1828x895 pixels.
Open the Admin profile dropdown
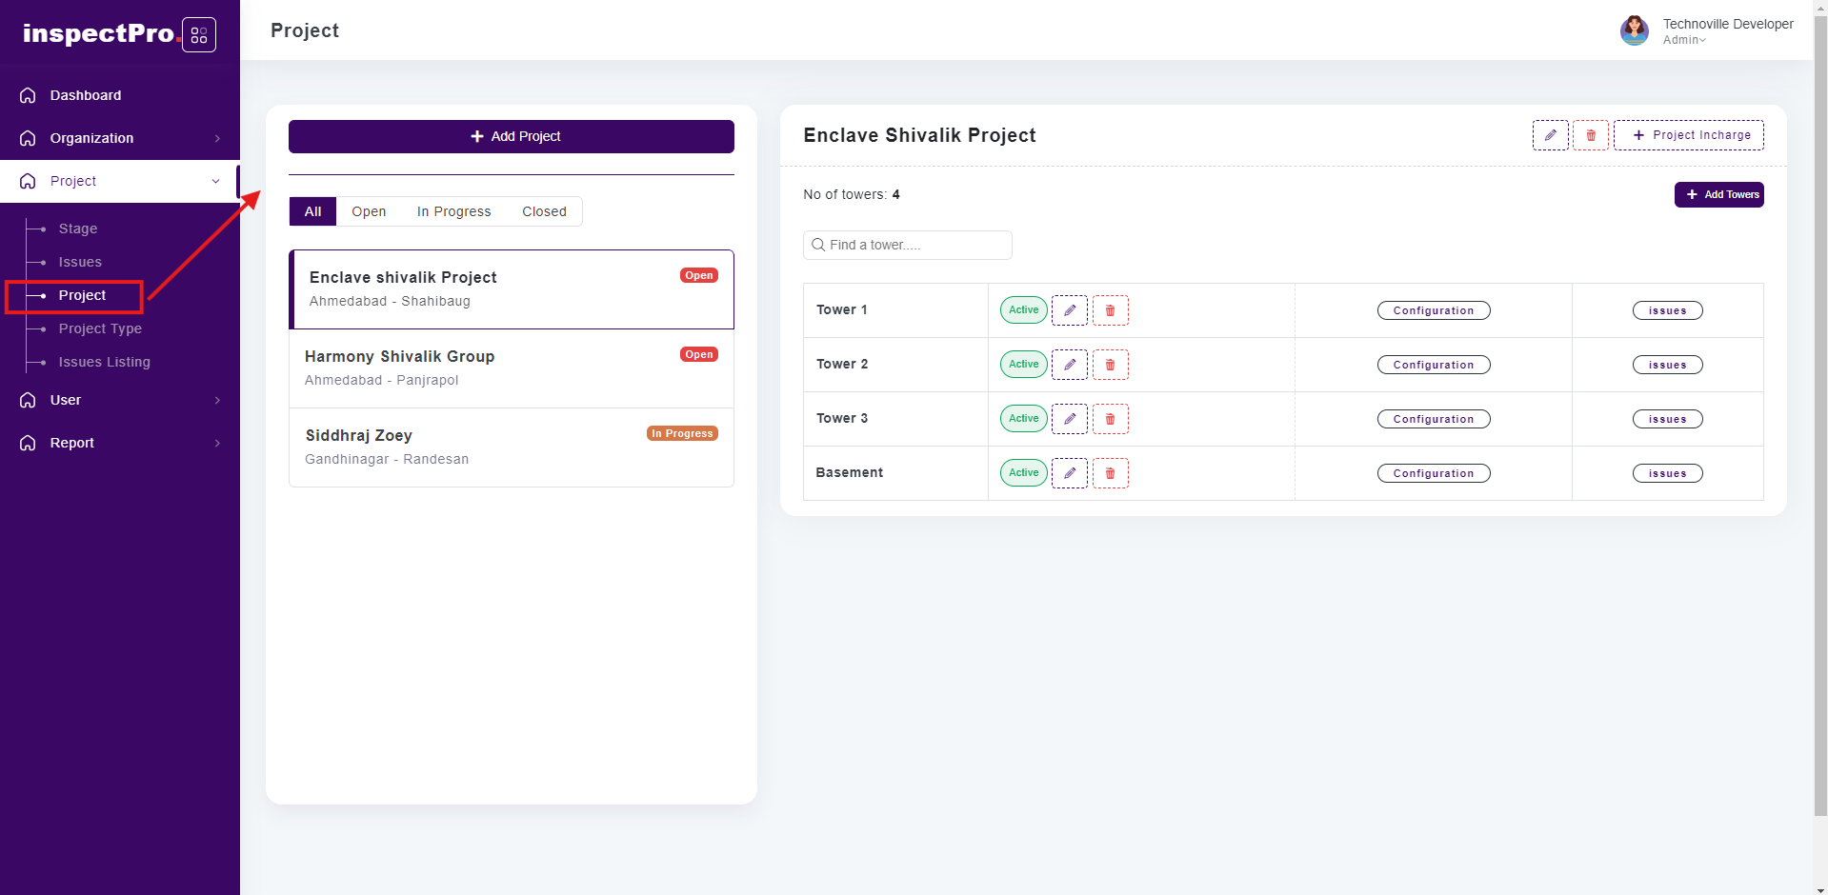[x=1684, y=40]
